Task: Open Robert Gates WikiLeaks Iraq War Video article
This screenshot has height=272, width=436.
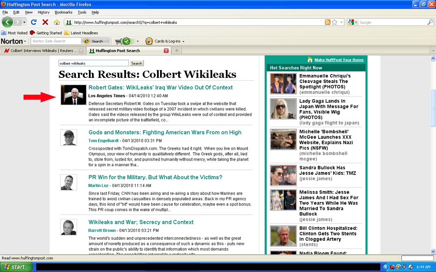Action: click(x=160, y=87)
